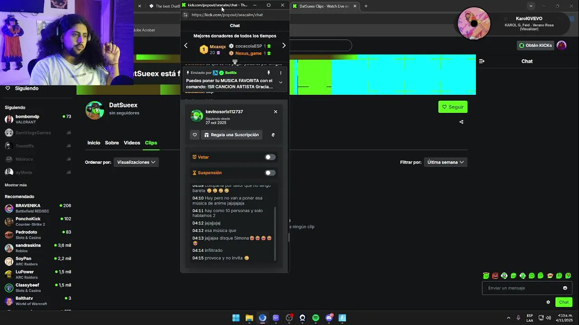This screenshot has height=325, width=579.
Task: Open Pedrodoto recommended channel
Action: [38, 235]
